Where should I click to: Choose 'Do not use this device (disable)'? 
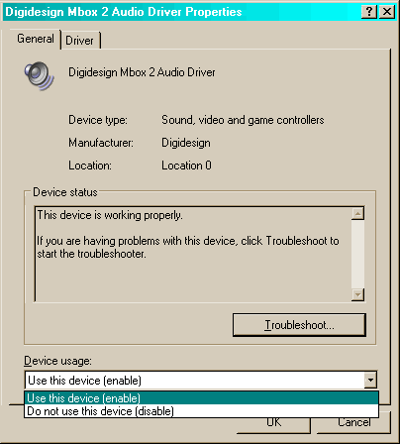[201, 411]
